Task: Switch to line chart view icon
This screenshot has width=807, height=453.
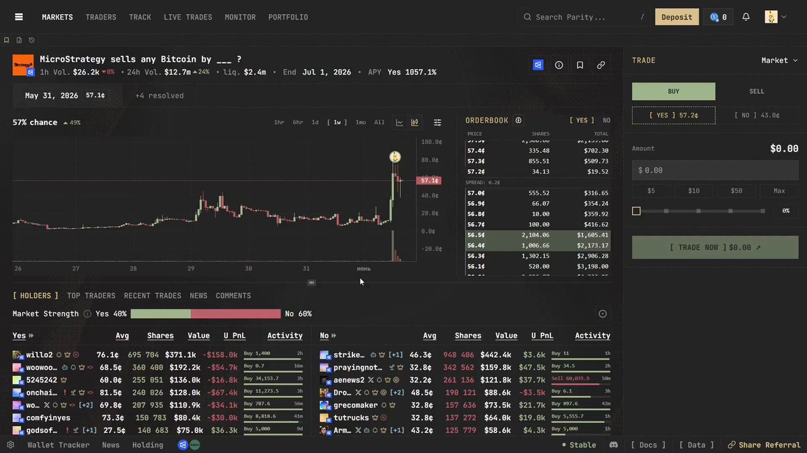Action: [399, 122]
